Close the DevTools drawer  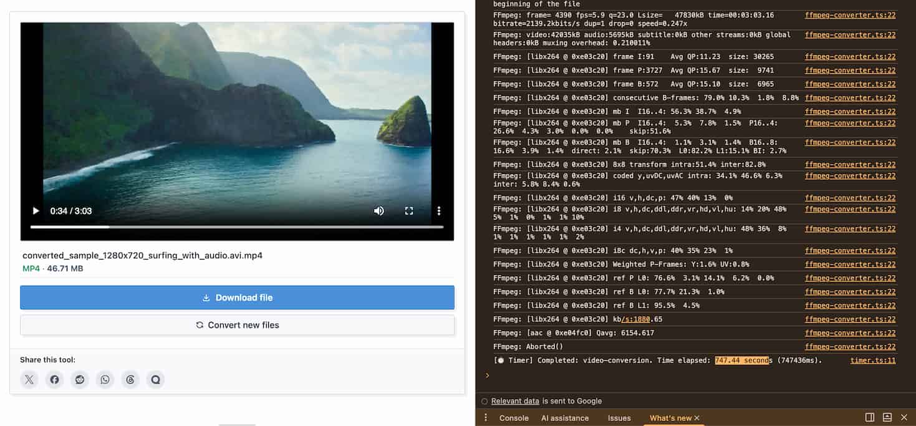pos(905,417)
